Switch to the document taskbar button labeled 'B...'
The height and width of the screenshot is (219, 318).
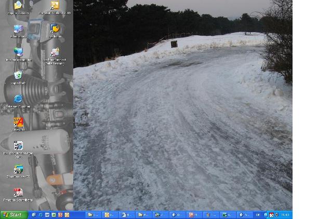click(x=128, y=215)
